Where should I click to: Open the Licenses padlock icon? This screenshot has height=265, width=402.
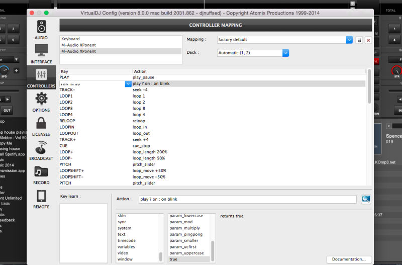41,123
